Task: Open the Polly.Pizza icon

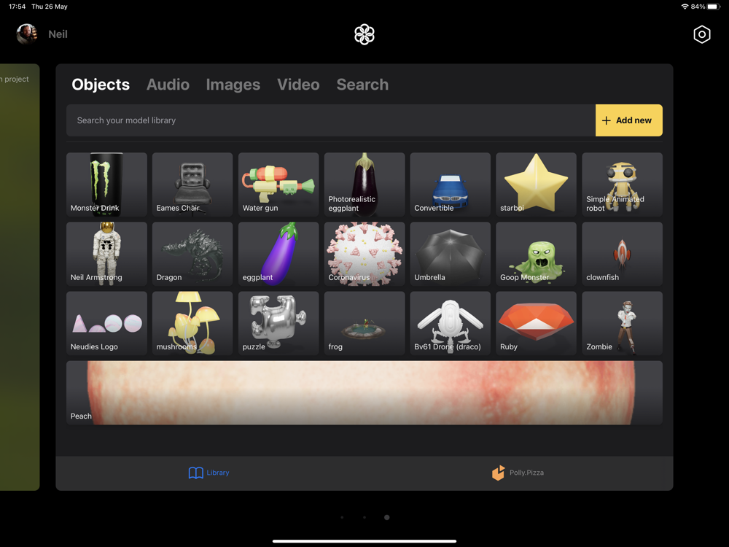Action: pyautogui.click(x=499, y=473)
